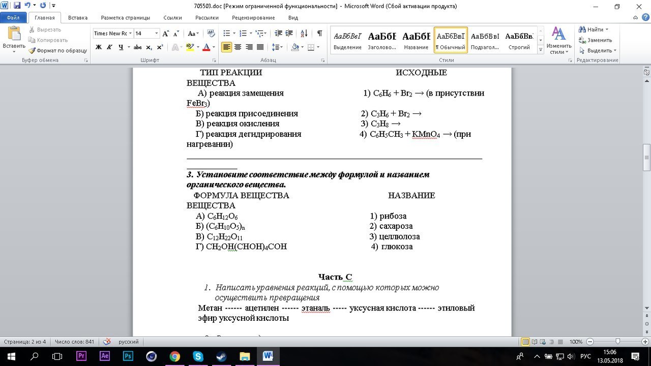651x366 pixels.
Task: Click the vertical scrollbar thumb
Action: click(646, 158)
